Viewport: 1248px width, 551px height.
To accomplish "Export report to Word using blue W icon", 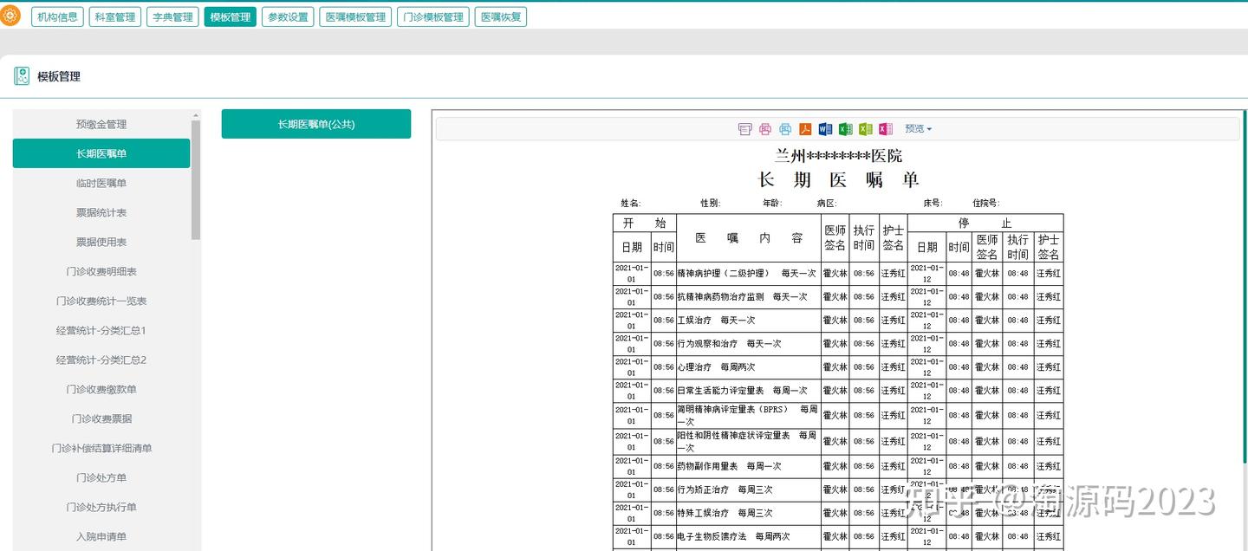I will [x=825, y=129].
